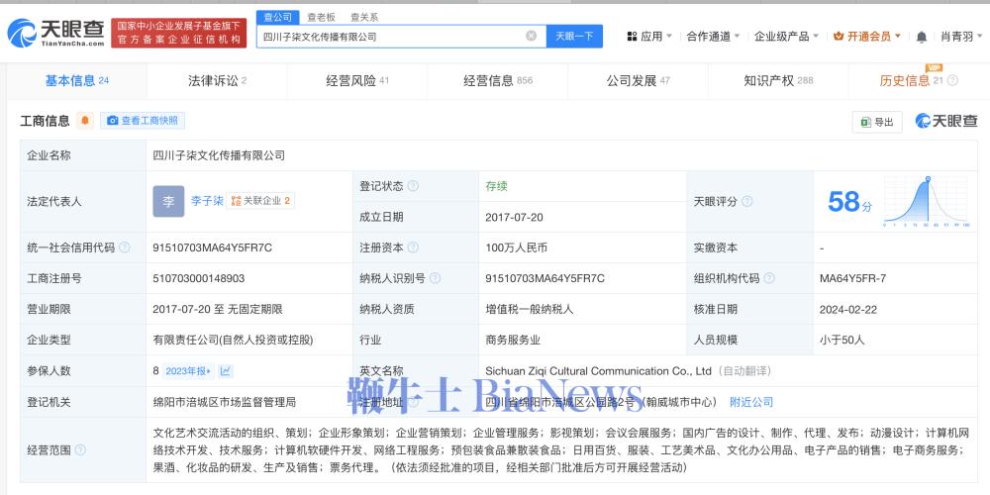This screenshot has width=990, height=495.
Task: Clear the search box text
Action: (x=531, y=36)
